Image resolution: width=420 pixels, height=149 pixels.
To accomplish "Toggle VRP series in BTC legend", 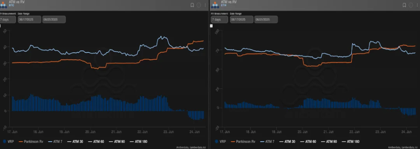I will pos(8,142).
